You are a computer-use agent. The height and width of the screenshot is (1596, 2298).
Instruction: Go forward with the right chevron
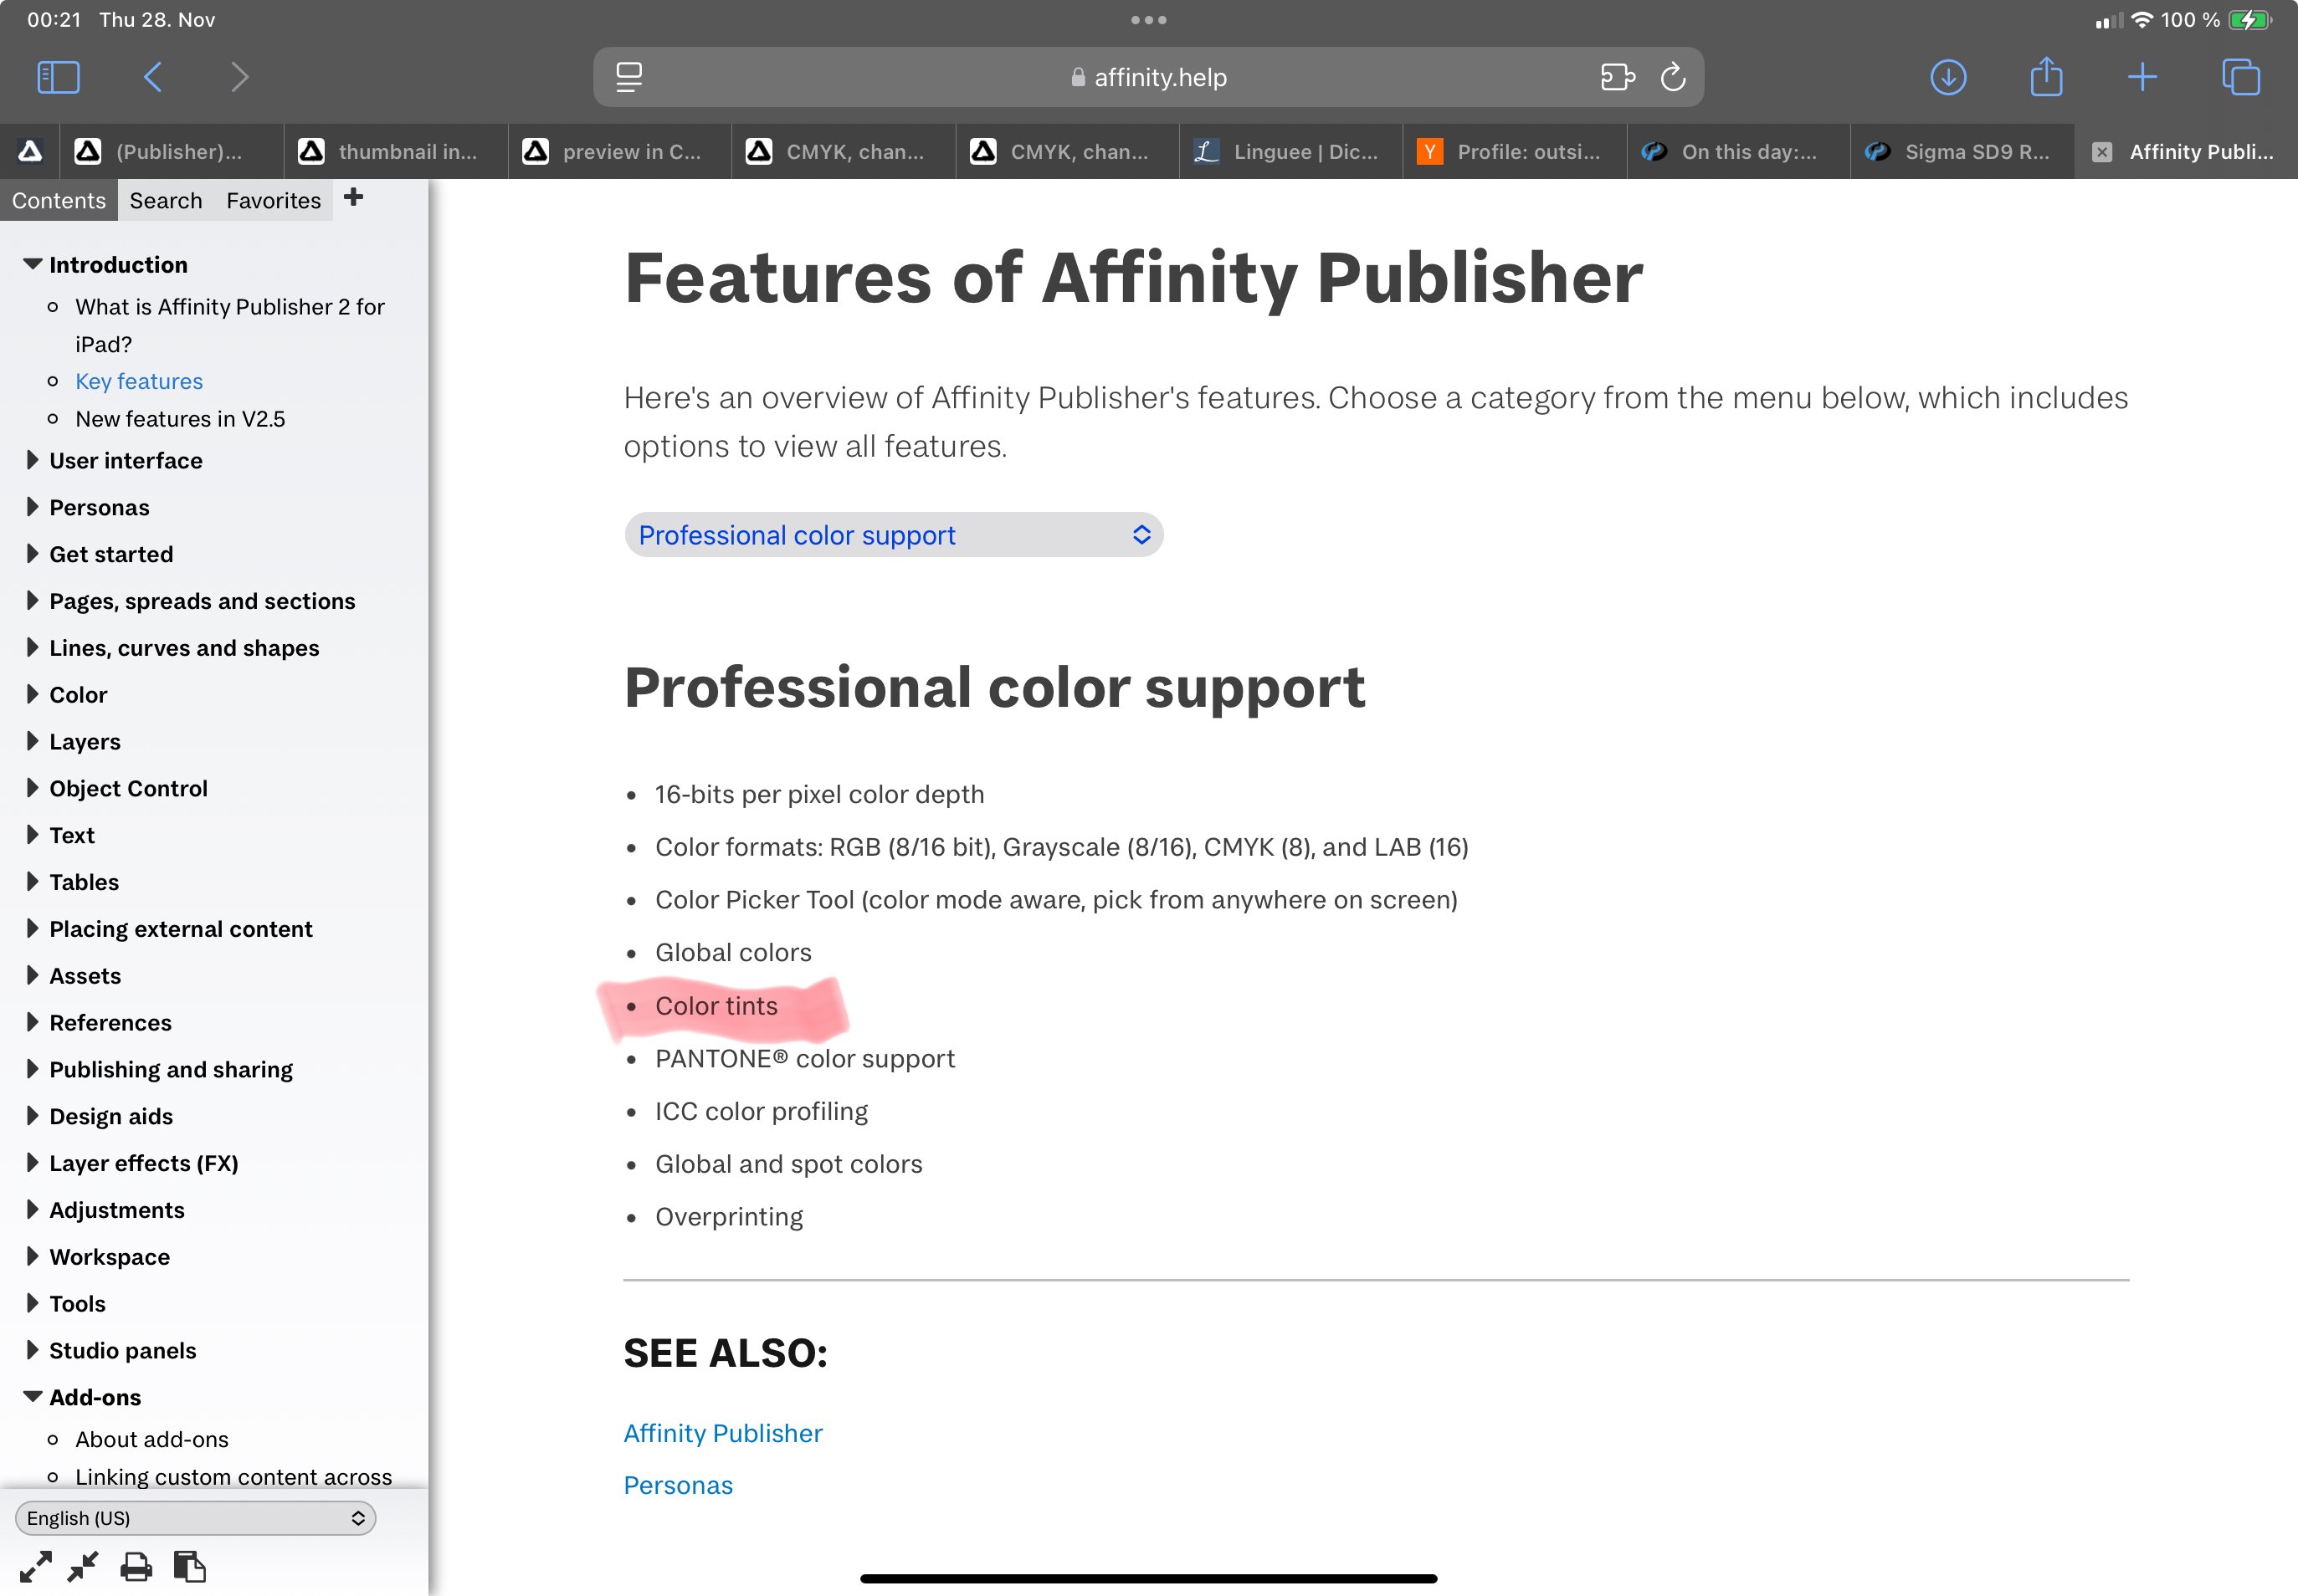pyautogui.click(x=239, y=77)
